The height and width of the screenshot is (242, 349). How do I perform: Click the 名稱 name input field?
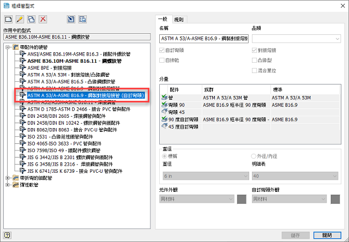coord(204,39)
